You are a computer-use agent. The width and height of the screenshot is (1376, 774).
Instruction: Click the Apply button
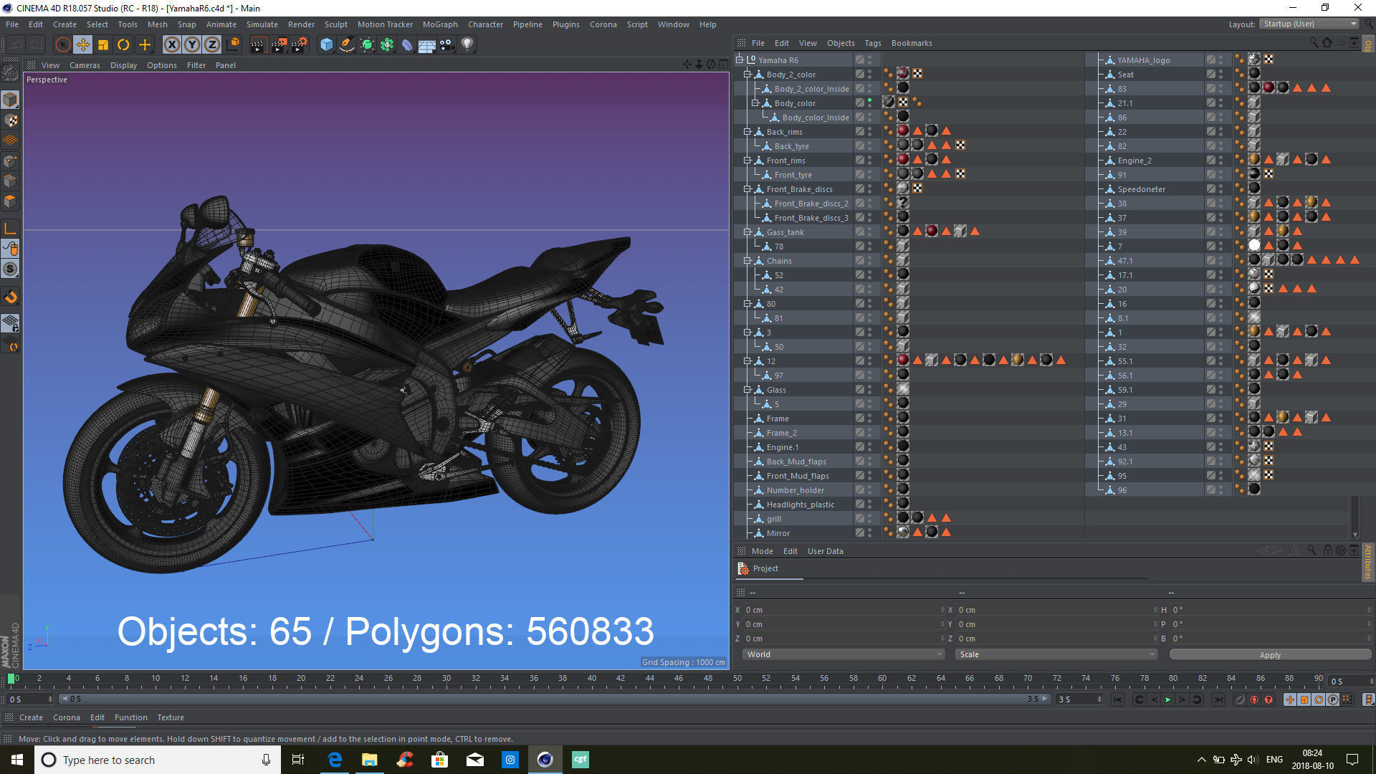tap(1270, 655)
